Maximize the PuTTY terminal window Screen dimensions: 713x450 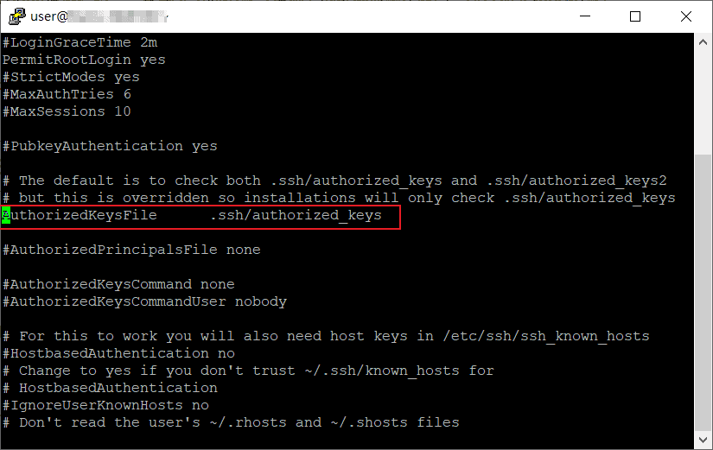point(635,16)
